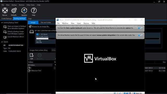Viewport: 167px width, 94px height.
Task: Open the Help question-mark toolbar icon
Action: point(34,11)
